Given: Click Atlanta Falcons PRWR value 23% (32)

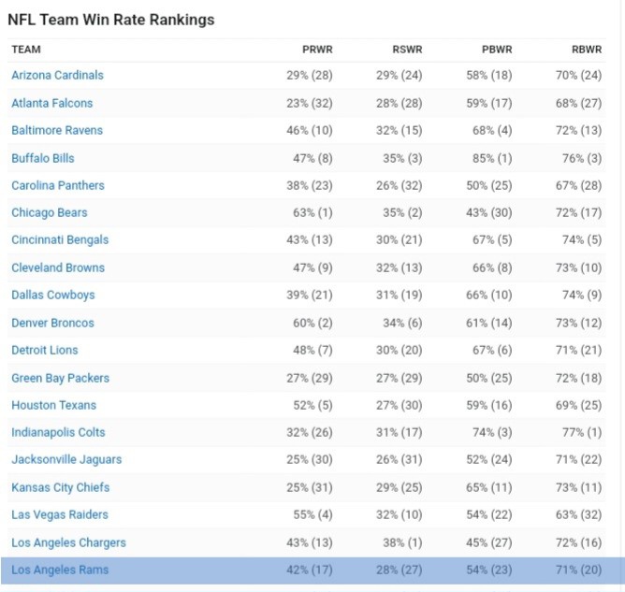Looking at the screenshot, I should [310, 103].
